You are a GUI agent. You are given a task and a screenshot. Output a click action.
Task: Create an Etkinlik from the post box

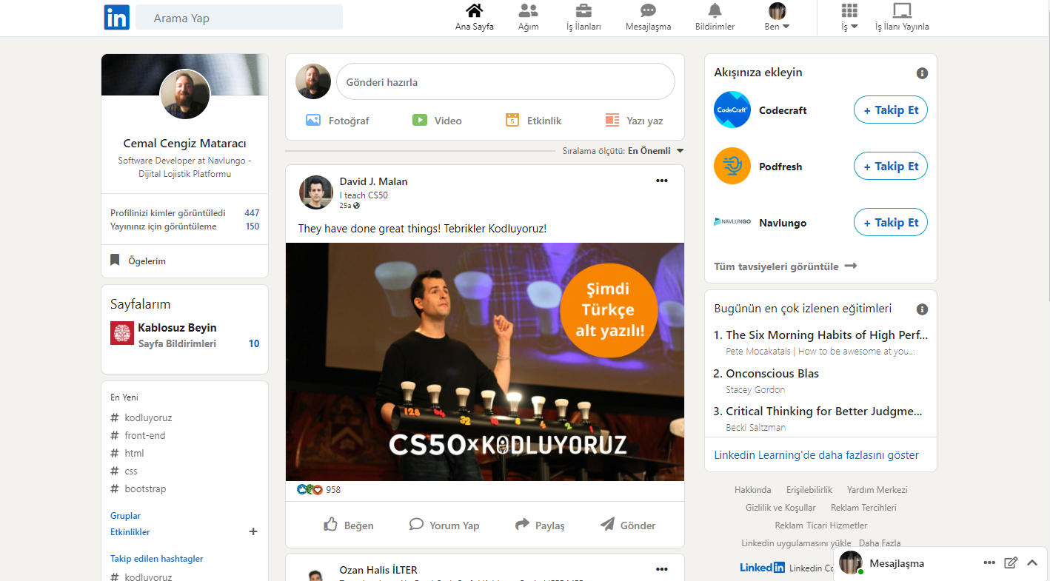532,120
